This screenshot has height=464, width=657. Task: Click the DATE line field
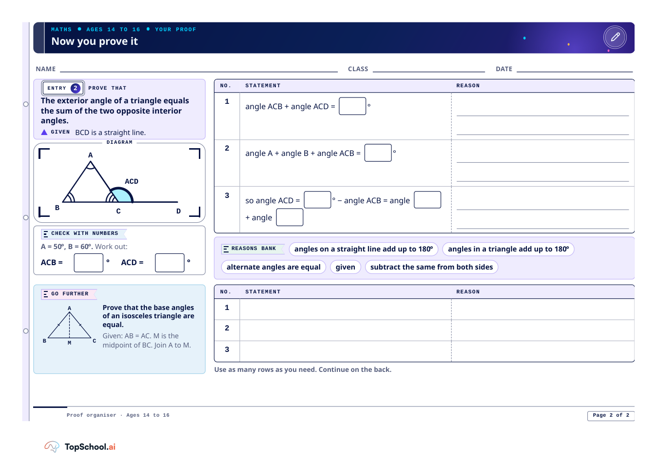click(x=575, y=69)
